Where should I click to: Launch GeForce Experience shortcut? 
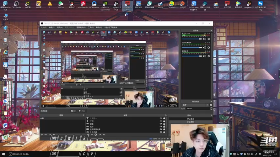click(105, 6)
